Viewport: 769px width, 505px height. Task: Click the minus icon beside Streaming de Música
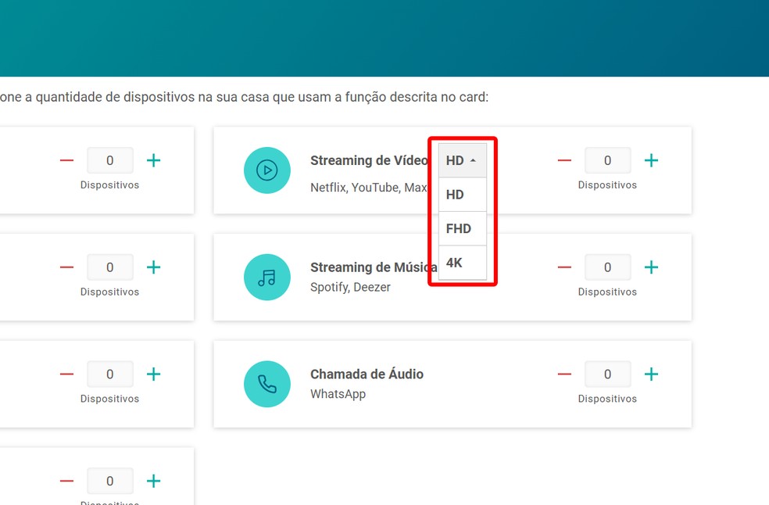point(564,267)
